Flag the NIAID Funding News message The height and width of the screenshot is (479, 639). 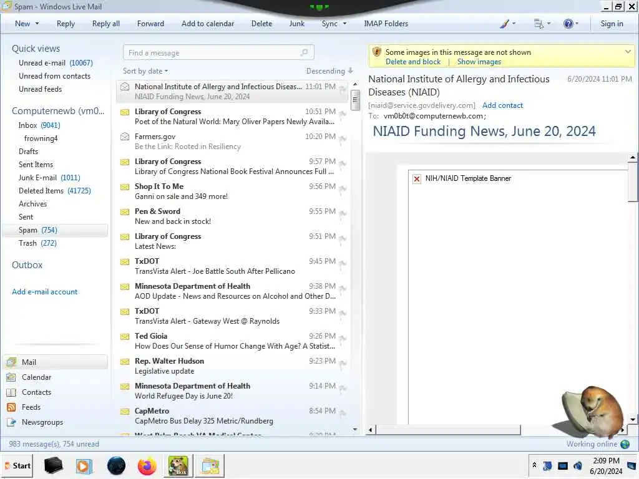[343, 90]
